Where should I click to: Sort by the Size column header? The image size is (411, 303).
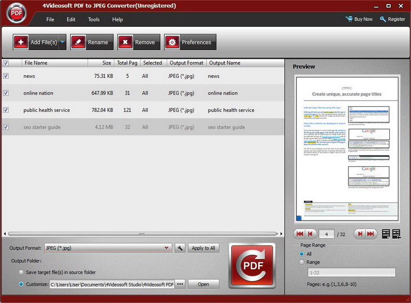pos(101,63)
